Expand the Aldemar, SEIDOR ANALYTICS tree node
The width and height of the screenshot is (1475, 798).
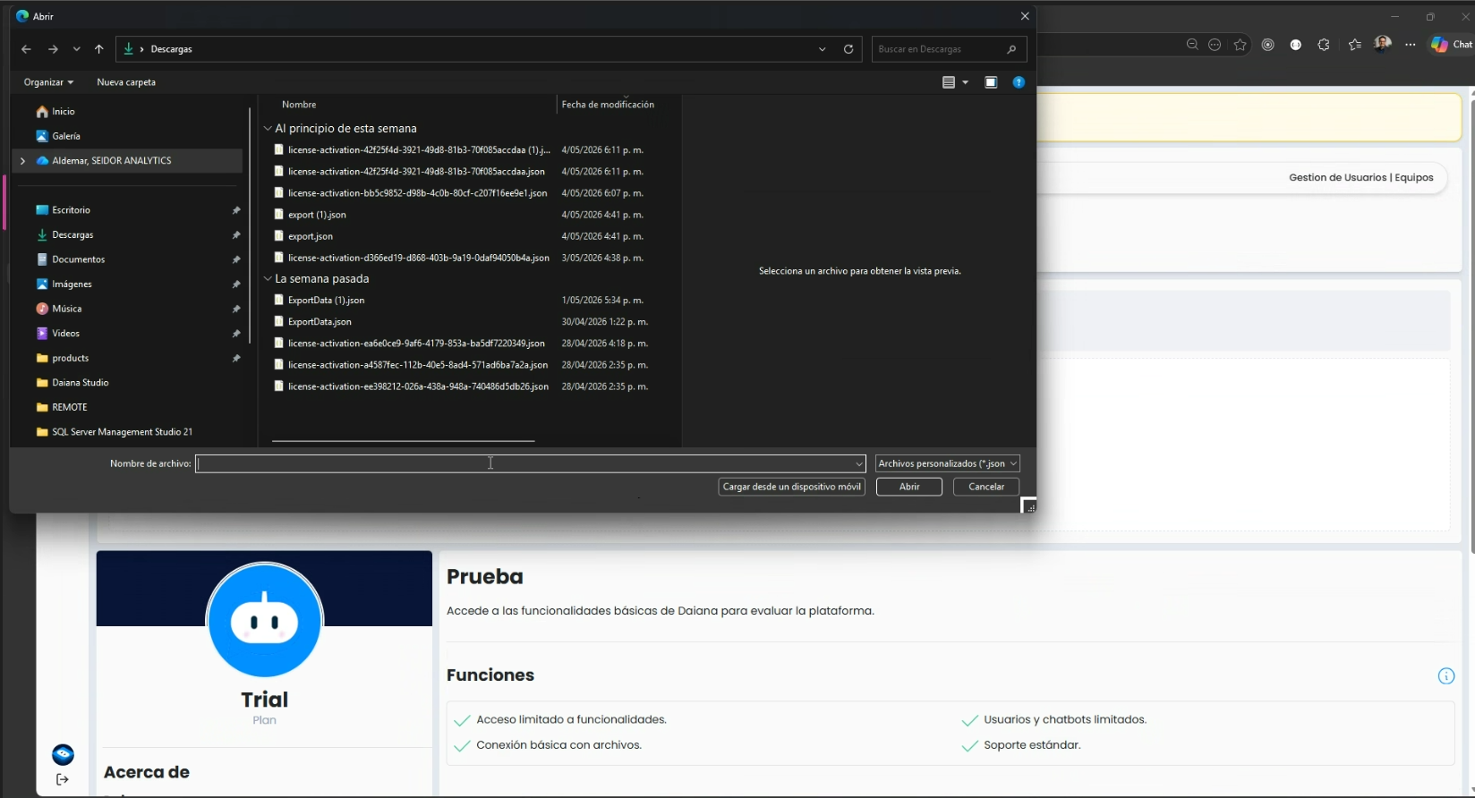22,161
